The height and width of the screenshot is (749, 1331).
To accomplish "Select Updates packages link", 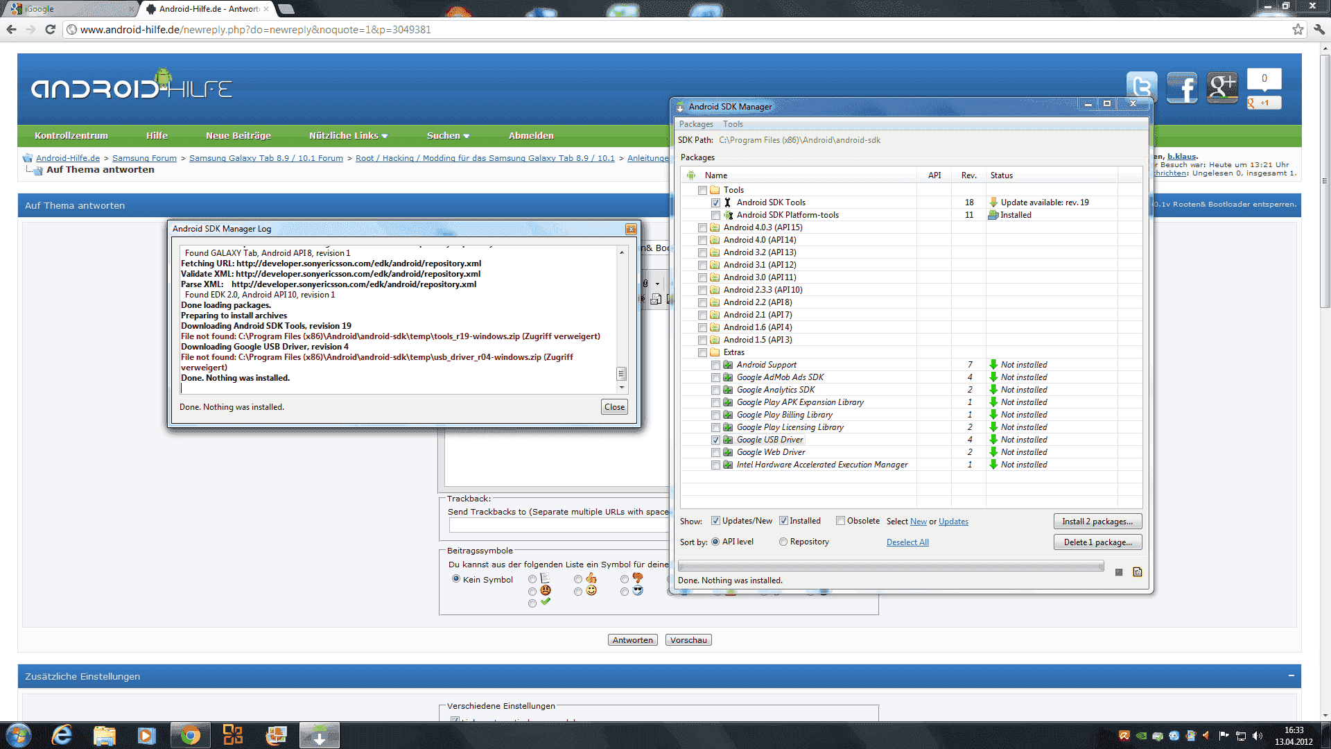I will 953,522.
